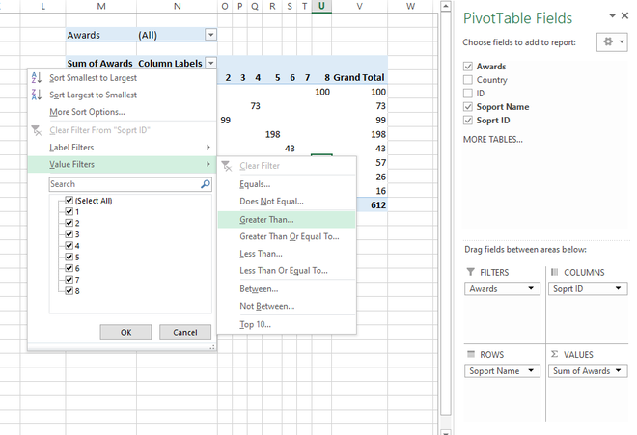The height and width of the screenshot is (435, 637).
Task: Open the Column Labels filter dropdown
Action: click(x=210, y=63)
